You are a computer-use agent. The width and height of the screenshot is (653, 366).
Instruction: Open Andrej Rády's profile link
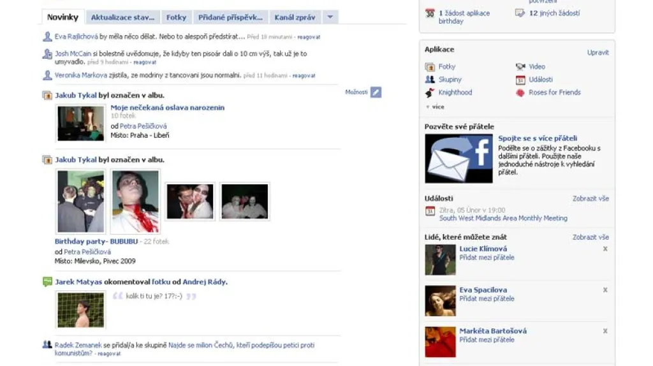click(204, 282)
